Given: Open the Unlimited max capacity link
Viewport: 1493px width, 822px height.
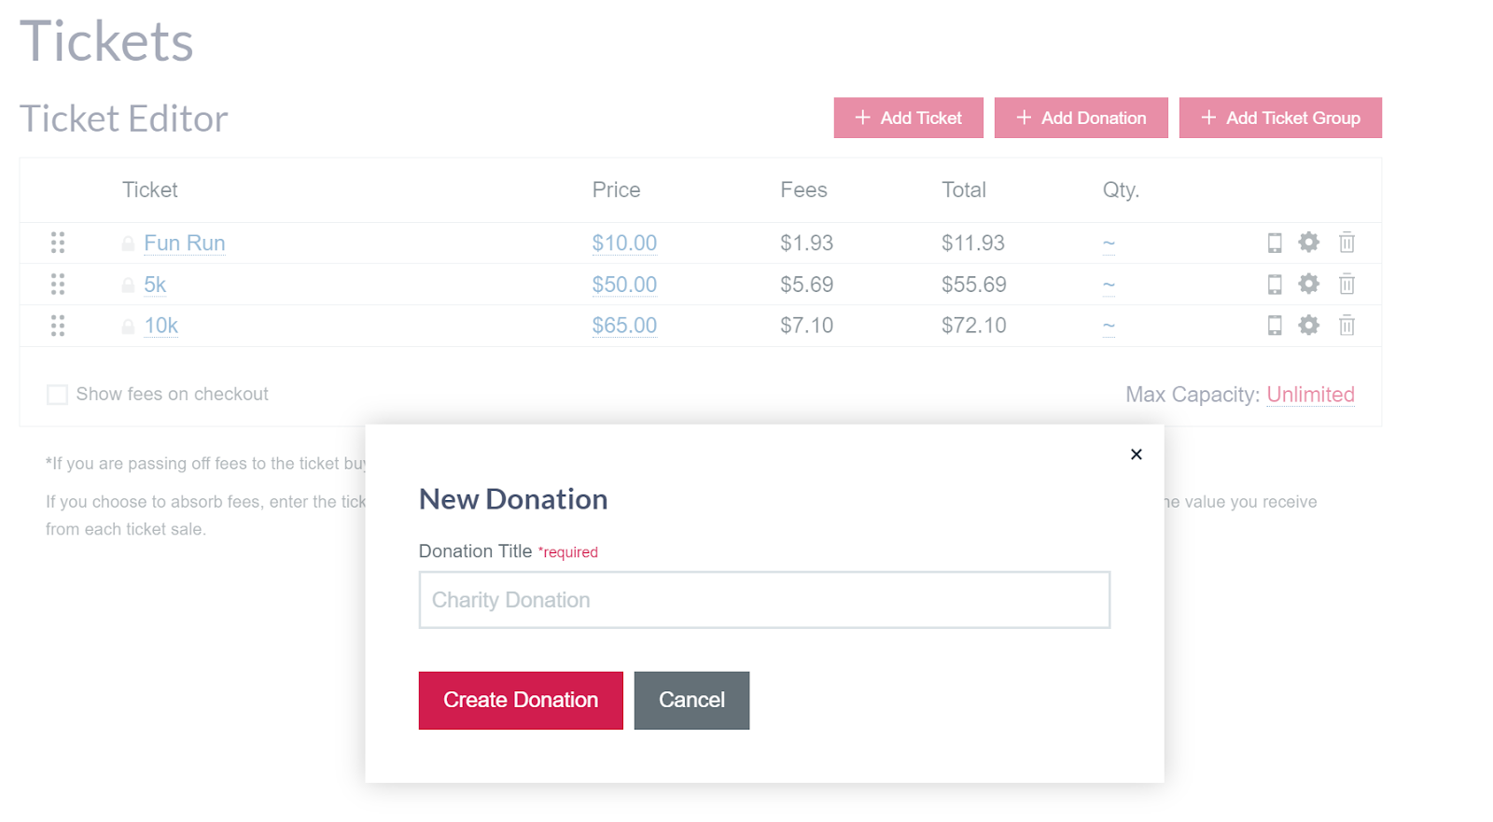Looking at the screenshot, I should point(1310,395).
